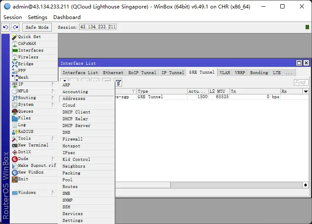Expand the Dude submenu arrow

pyautogui.click(x=53, y=159)
